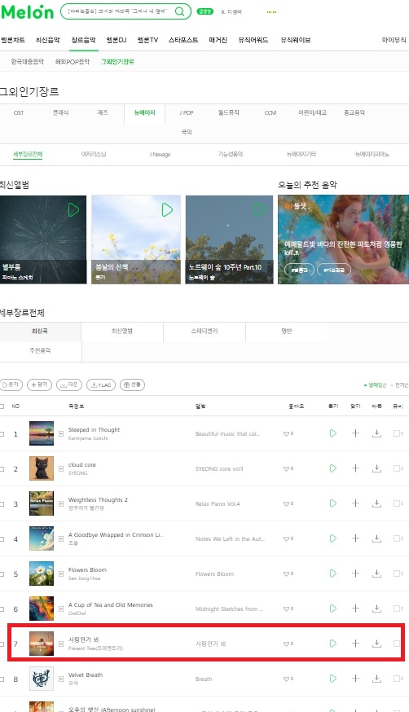Open the cloud core album cover thumbnail

(42, 468)
